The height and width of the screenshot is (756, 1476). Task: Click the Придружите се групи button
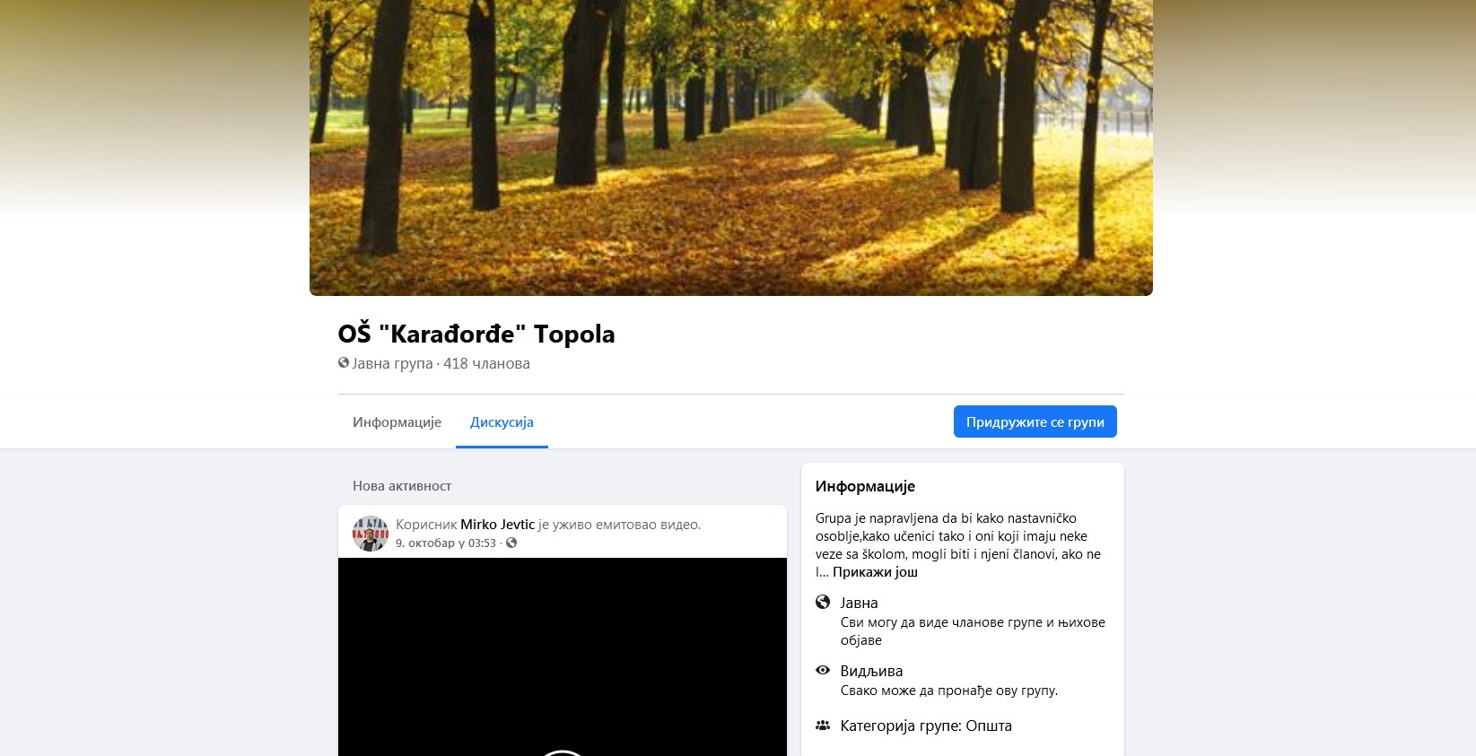(x=1035, y=421)
